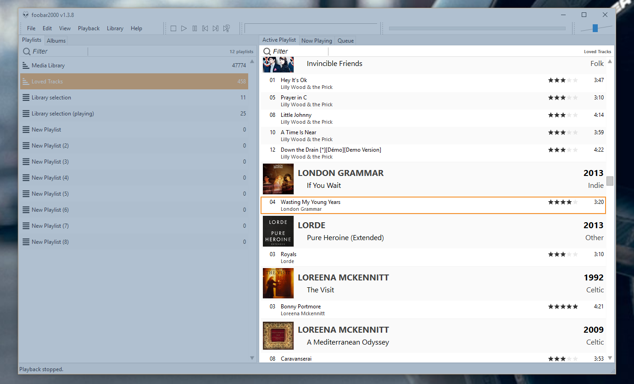Select the Loved Tracks playlist

pyautogui.click(x=134, y=82)
